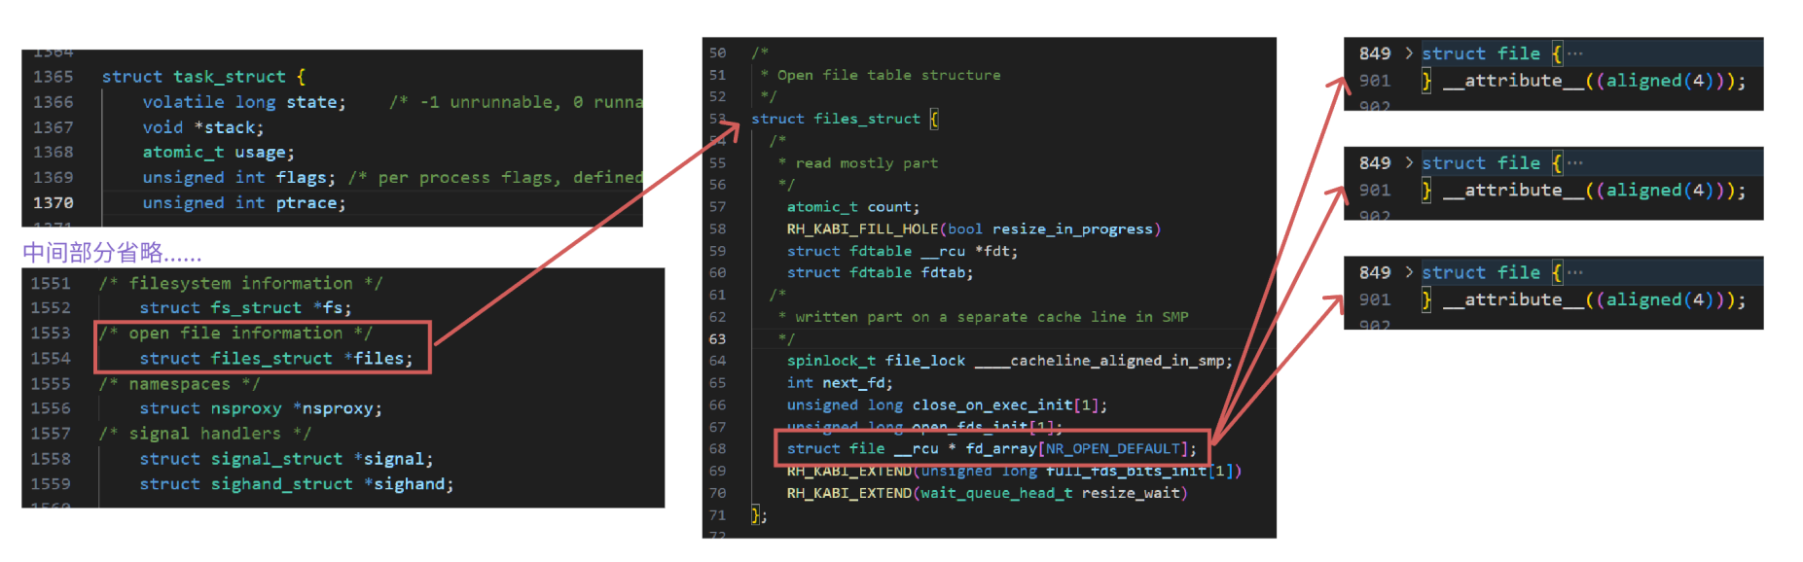The height and width of the screenshot is (562, 1803).
Task: Click the collapsed ellipsis in middle-right struct file
Action: pos(1575,163)
